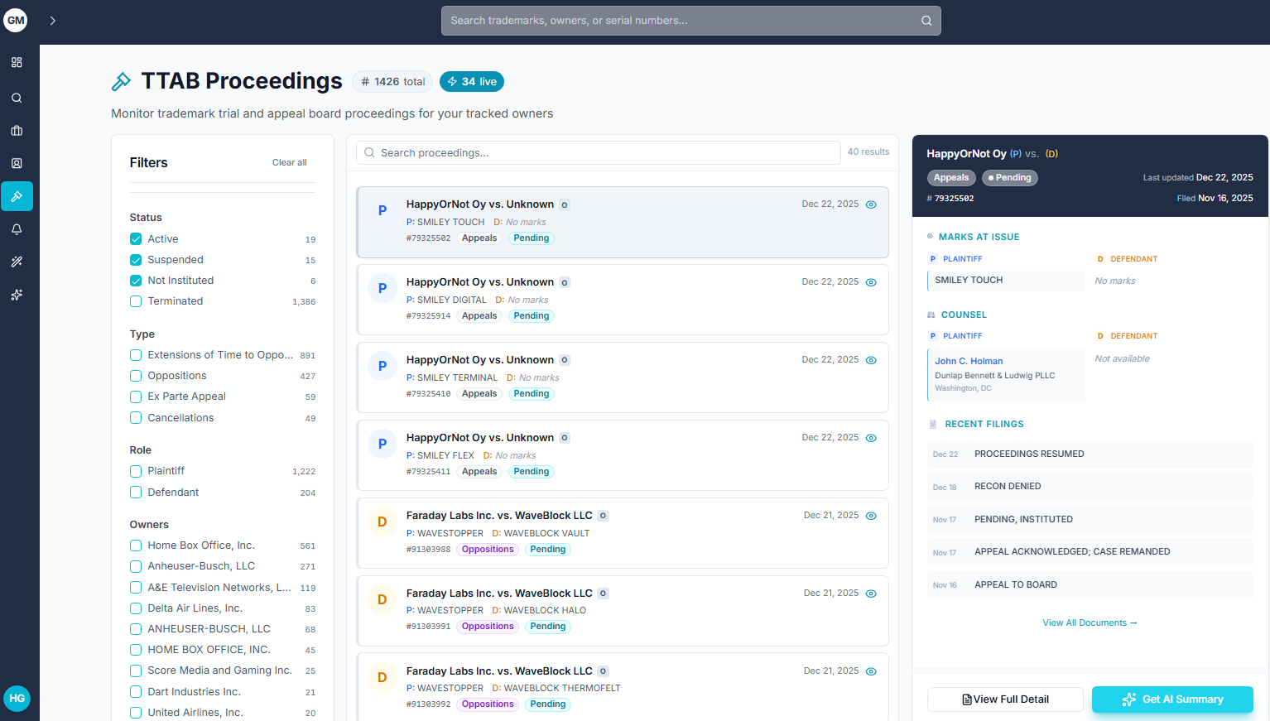Click the Get AI Summary button
Image resolution: width=1270 pixels, height=721 pixels.
pos(1172,699)
